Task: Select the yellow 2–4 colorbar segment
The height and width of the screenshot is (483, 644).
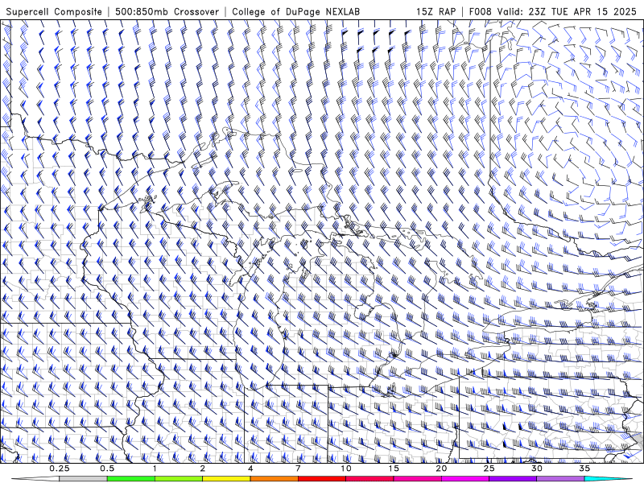Action: pos(226,479)
